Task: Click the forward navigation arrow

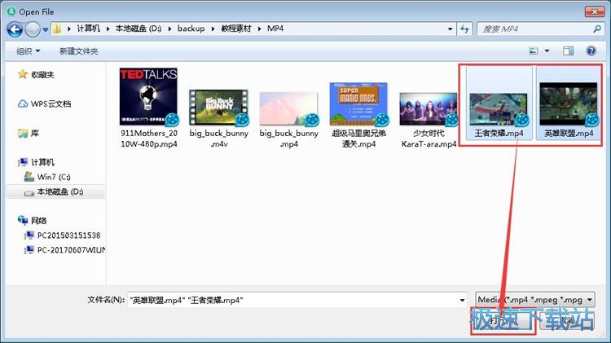Action: point(33,29)
